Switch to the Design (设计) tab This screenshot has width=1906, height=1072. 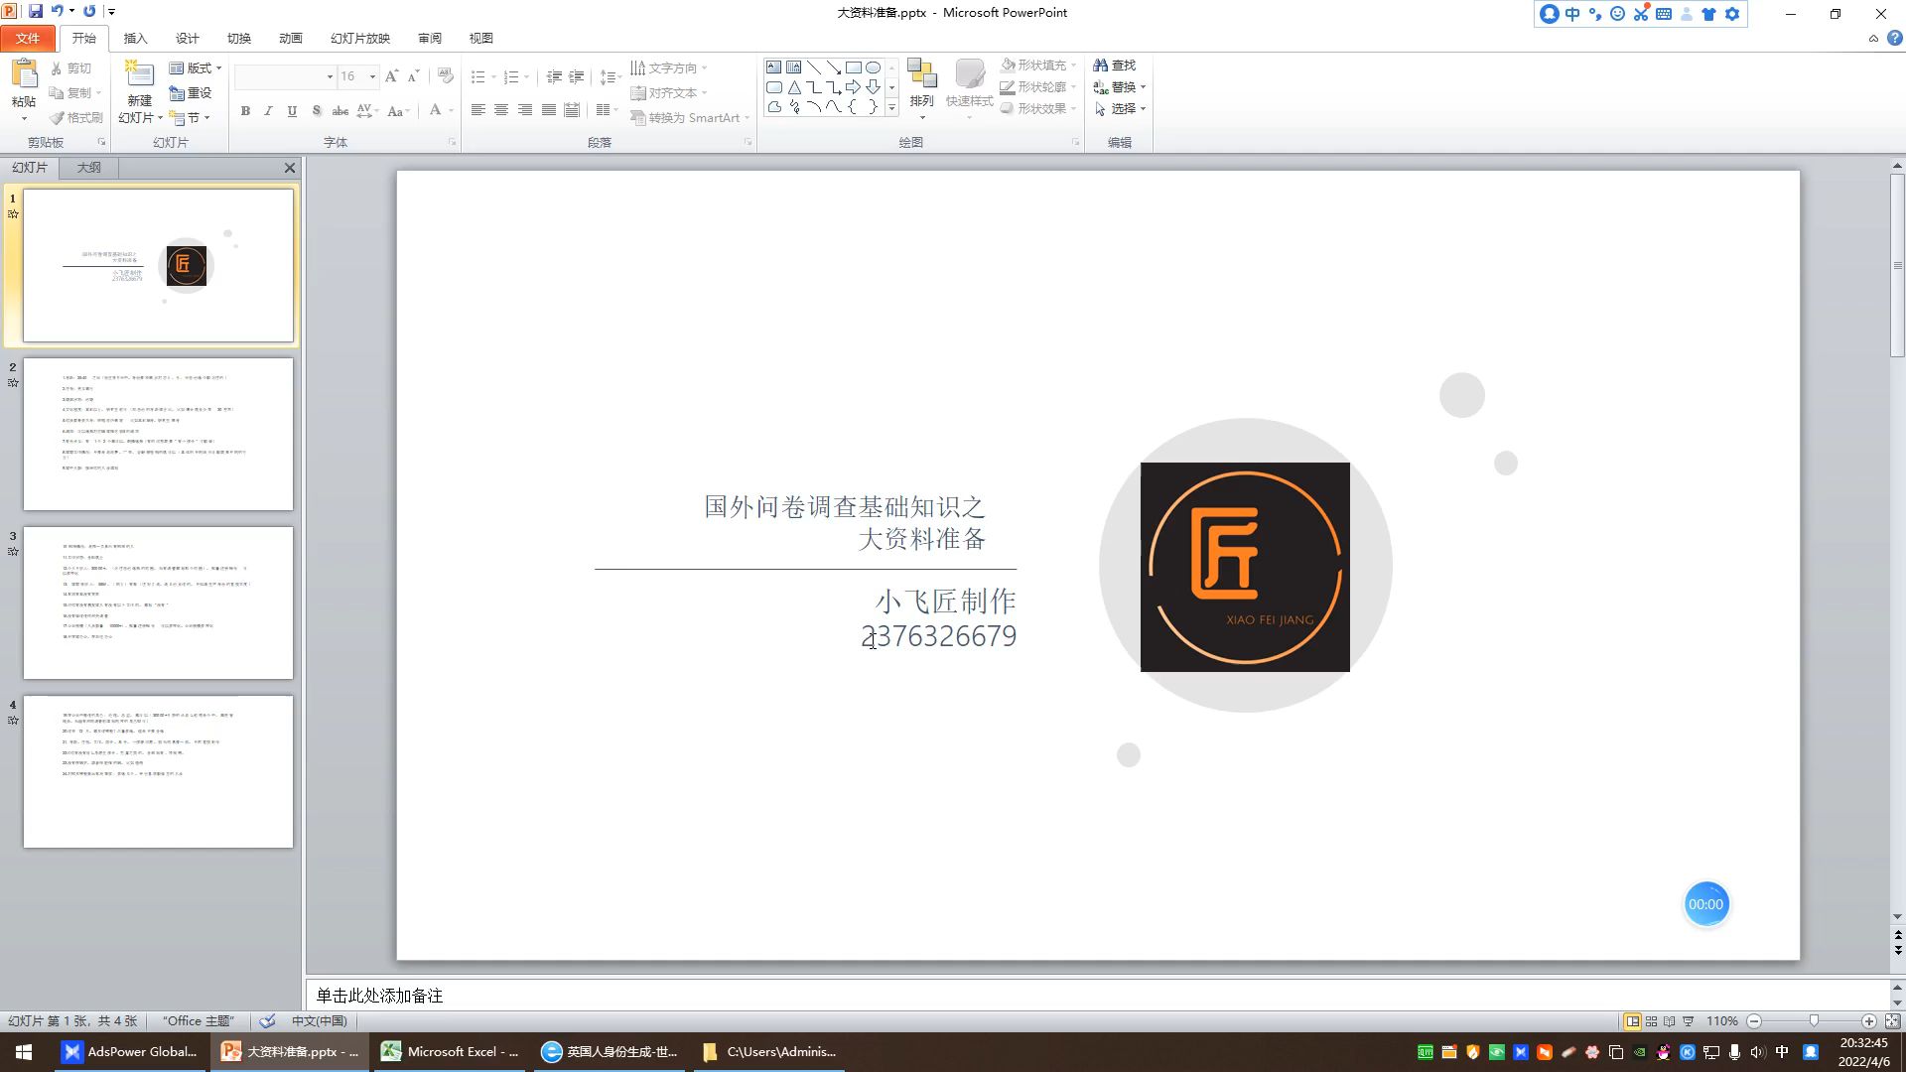[x=187, y=39]
